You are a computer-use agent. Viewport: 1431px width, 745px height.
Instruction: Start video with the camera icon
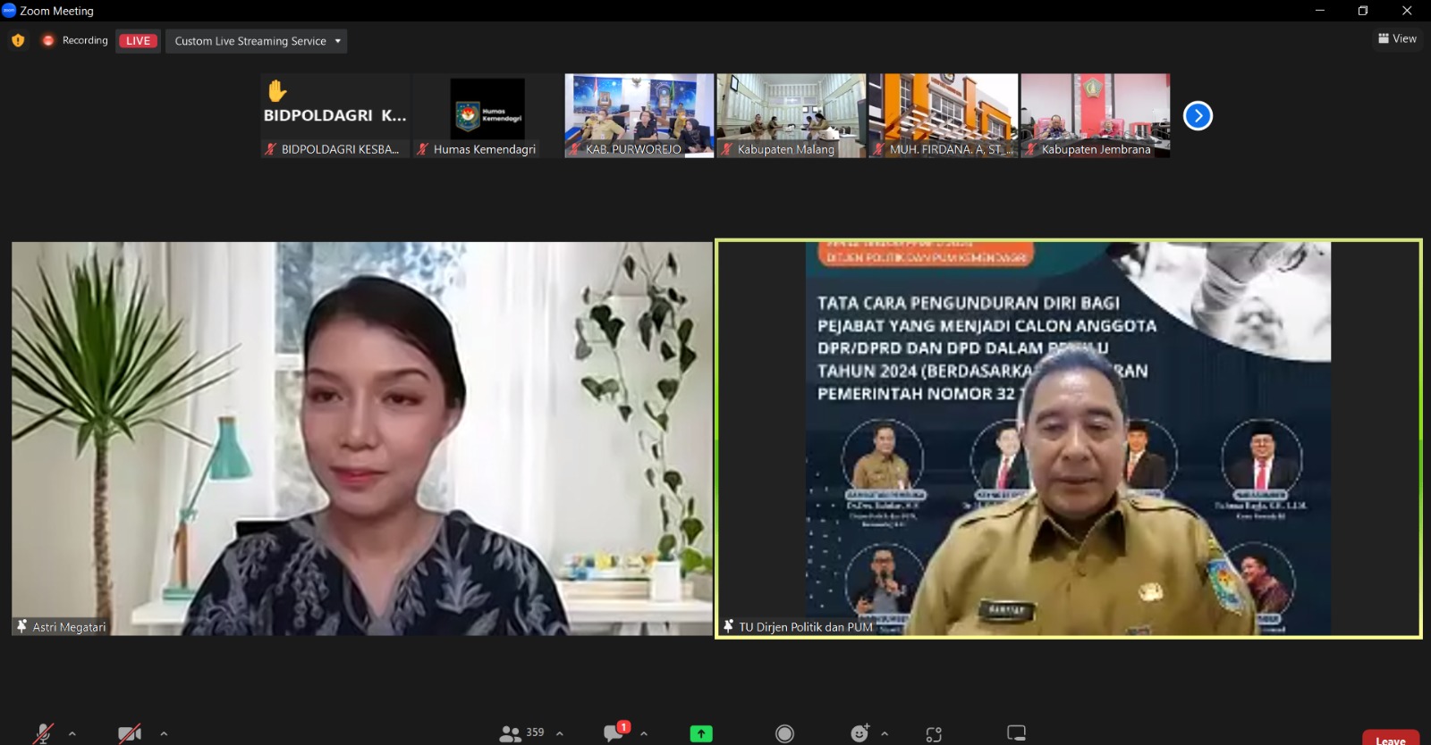click(x=130, y=733)
